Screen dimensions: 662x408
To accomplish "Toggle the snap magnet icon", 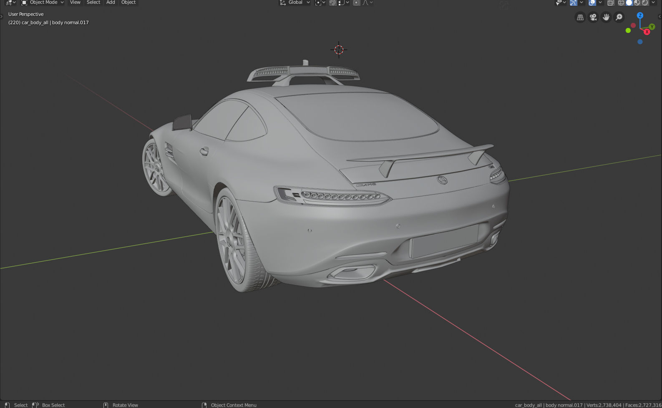I will tap(332, 3).
